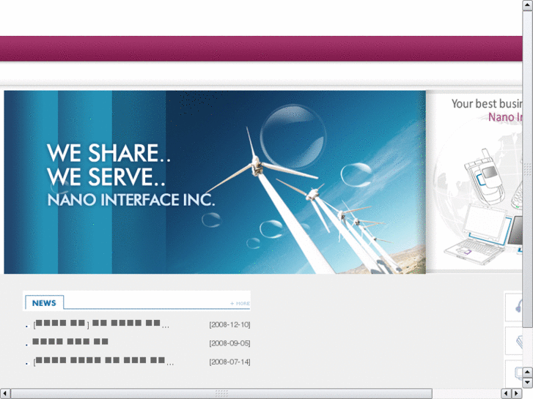Open the news item dated 2008-09-05
Screen dimensions: 533x399
pyautogui.click(x=70, y=342)
